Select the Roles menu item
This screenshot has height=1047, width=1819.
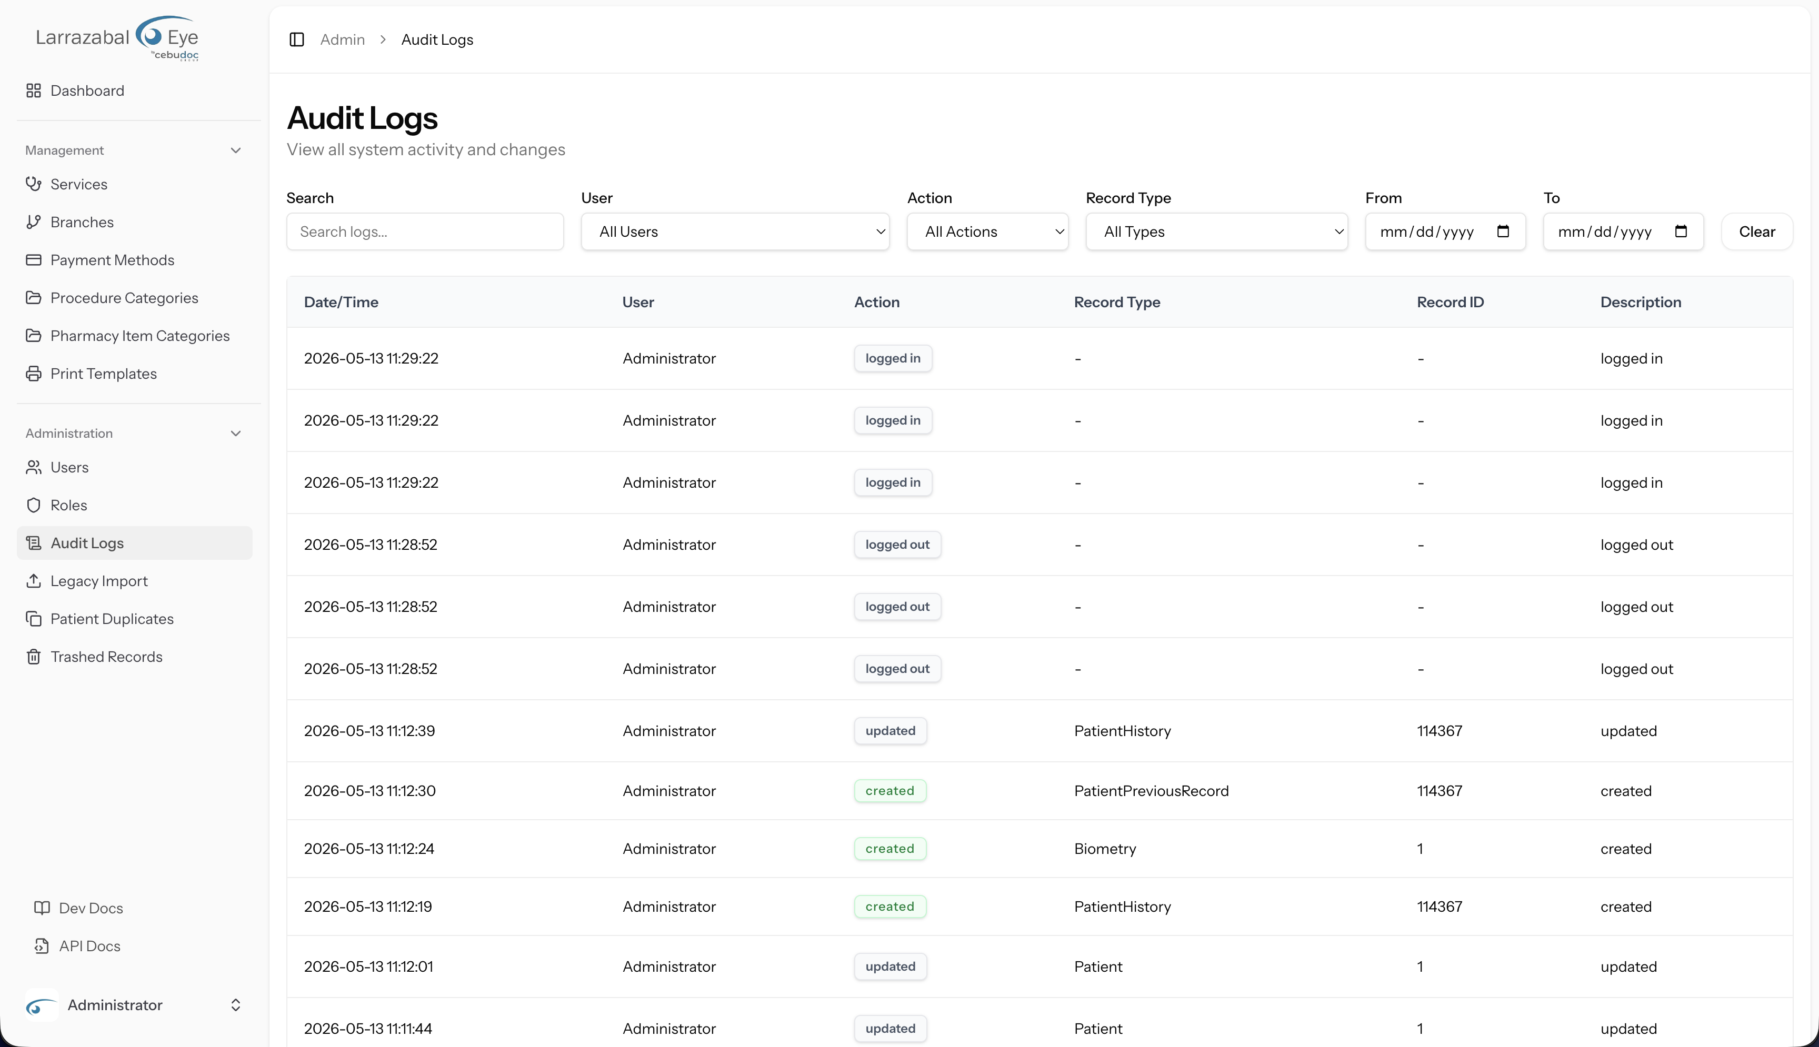point(135,506)
